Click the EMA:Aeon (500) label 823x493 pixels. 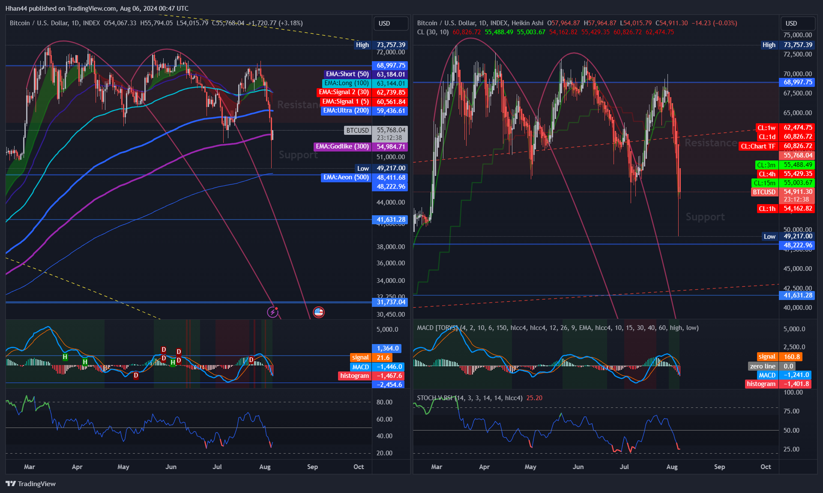346,177
